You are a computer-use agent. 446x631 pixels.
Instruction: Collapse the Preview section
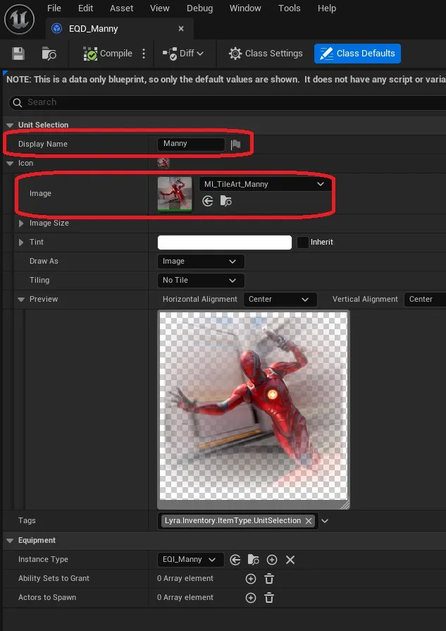(21, 300)
